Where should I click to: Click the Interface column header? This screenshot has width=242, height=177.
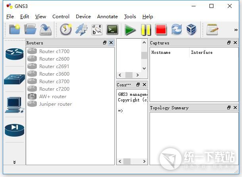214,52
